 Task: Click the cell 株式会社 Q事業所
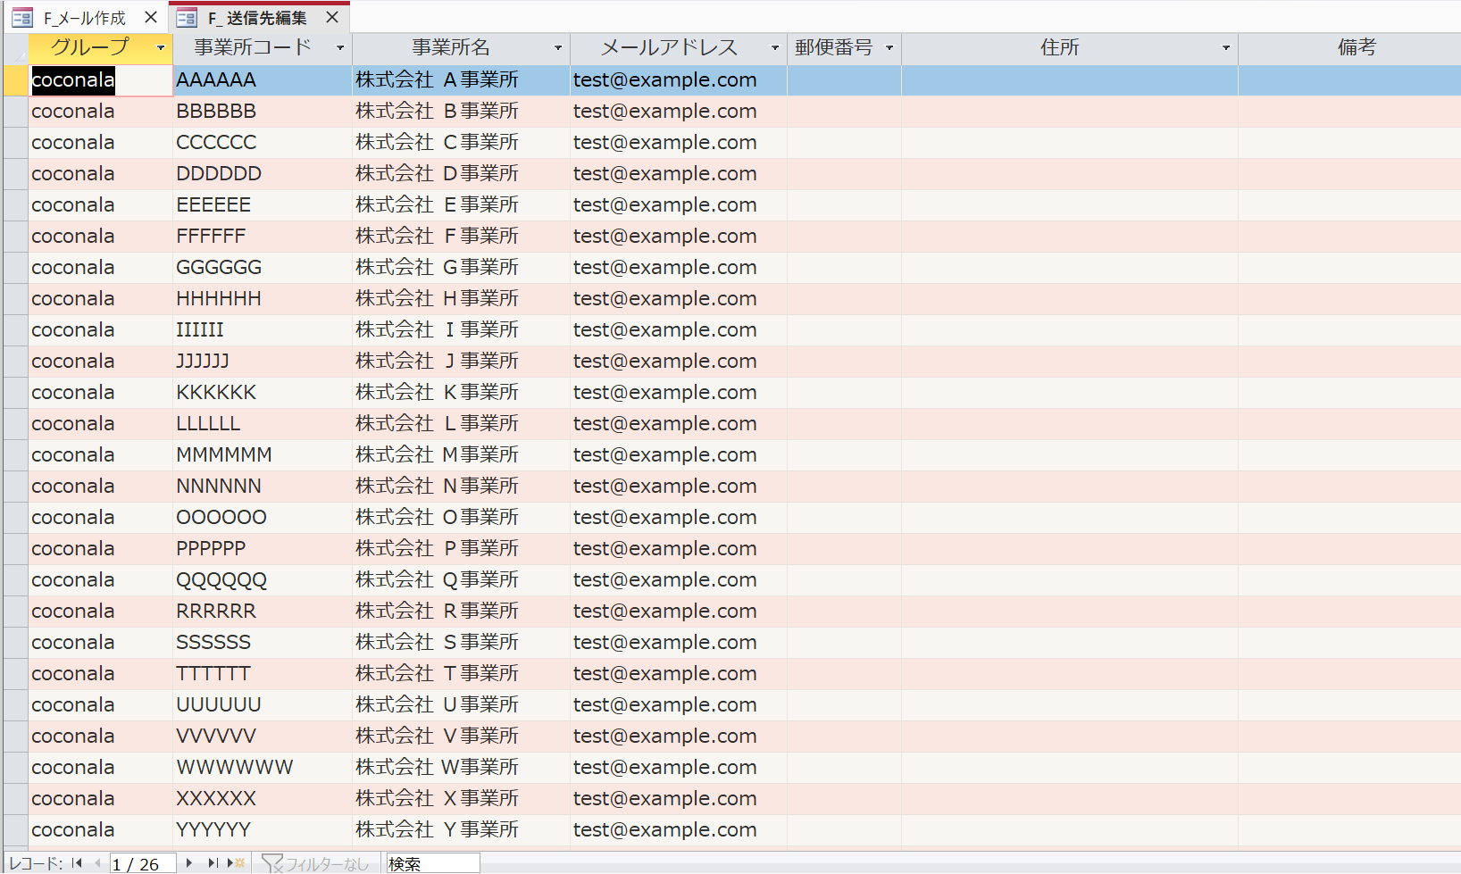coord(462,580)
